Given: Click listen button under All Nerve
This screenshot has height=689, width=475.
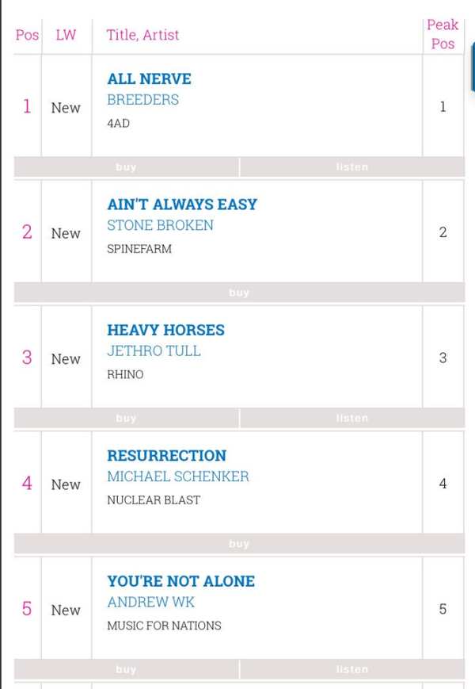Looking at the screenshot, I should (x=352, y=167).
